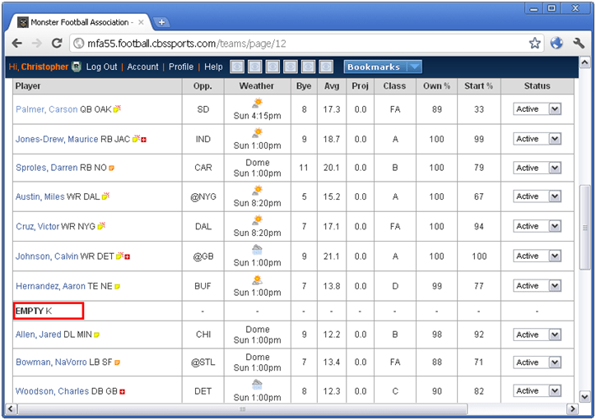The height and width of the screenshot is (420, 596).
Task: Open Status dropdown for Maurice Jones-Drew
Action: coord(537,139)
